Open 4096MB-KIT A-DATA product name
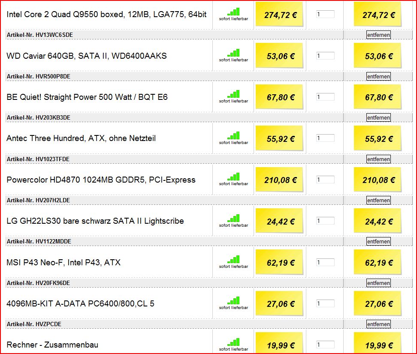Viewport: 417px width, 354px height. 80,303
